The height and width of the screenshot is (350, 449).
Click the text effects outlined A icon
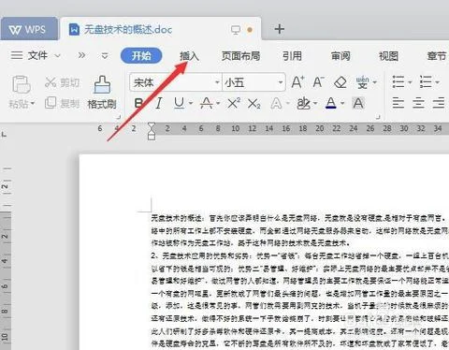pyautogui.click(x=276, y=103)
